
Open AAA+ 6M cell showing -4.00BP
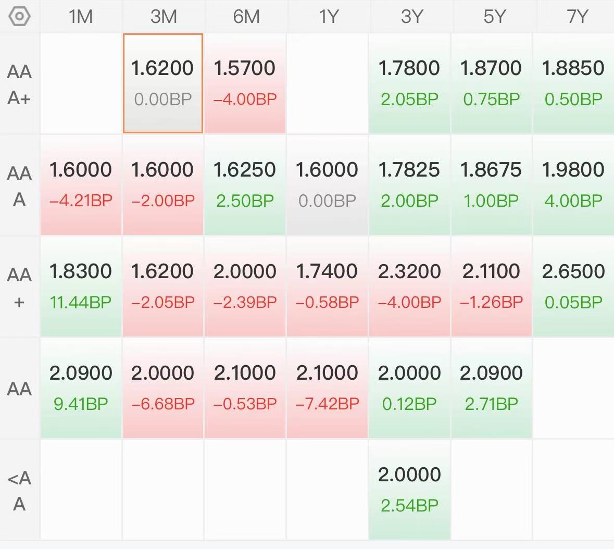245,83
